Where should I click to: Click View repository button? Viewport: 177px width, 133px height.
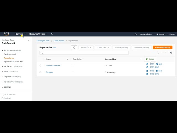[x=121, y=47]
